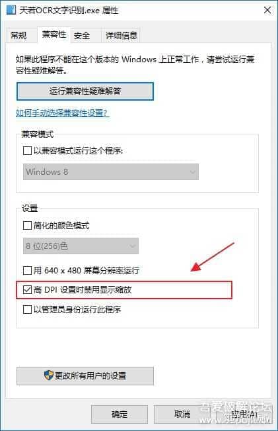Viewport: 278px width, 431px height.
Task: Switch to the 常规 tab
Action: (x=18, y=36)
